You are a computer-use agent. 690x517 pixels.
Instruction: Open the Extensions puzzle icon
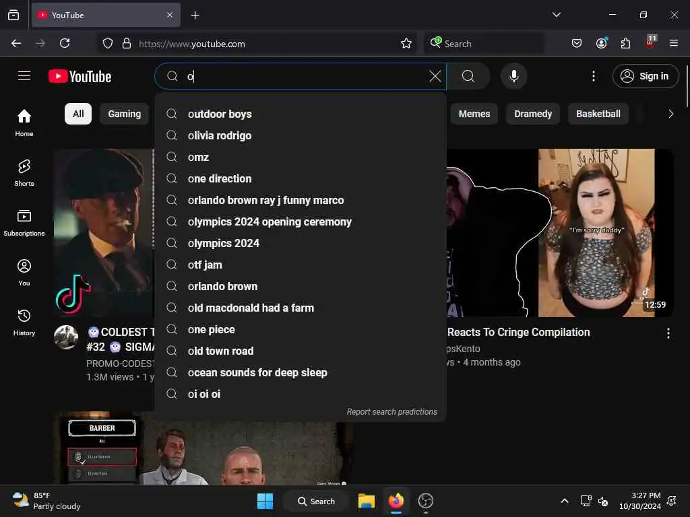point(625,43)
